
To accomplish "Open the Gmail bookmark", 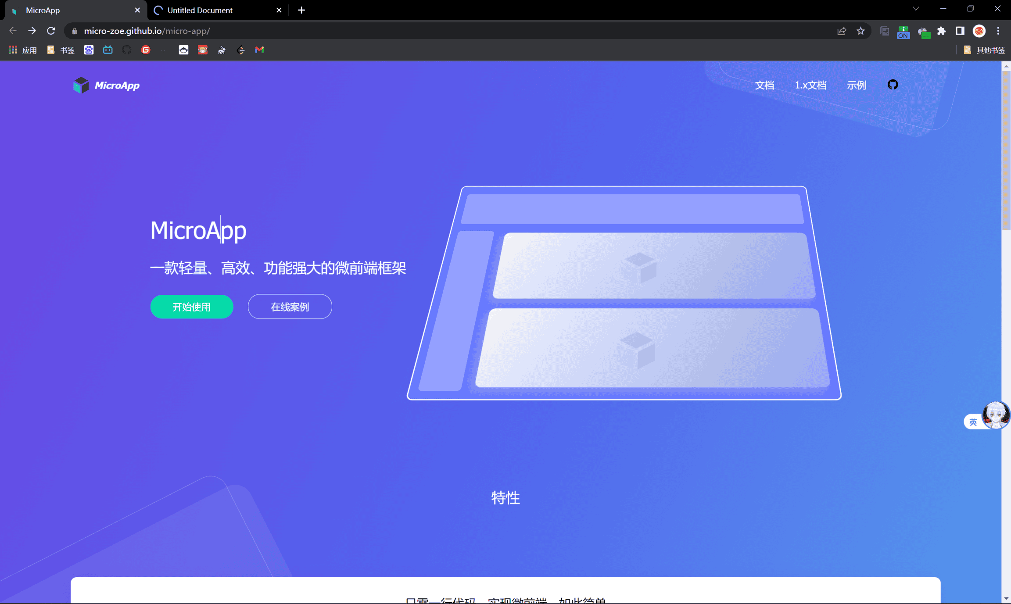I will (259, 50).
